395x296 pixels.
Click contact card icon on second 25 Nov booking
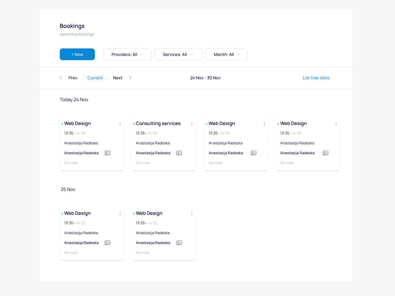point(179,243)
